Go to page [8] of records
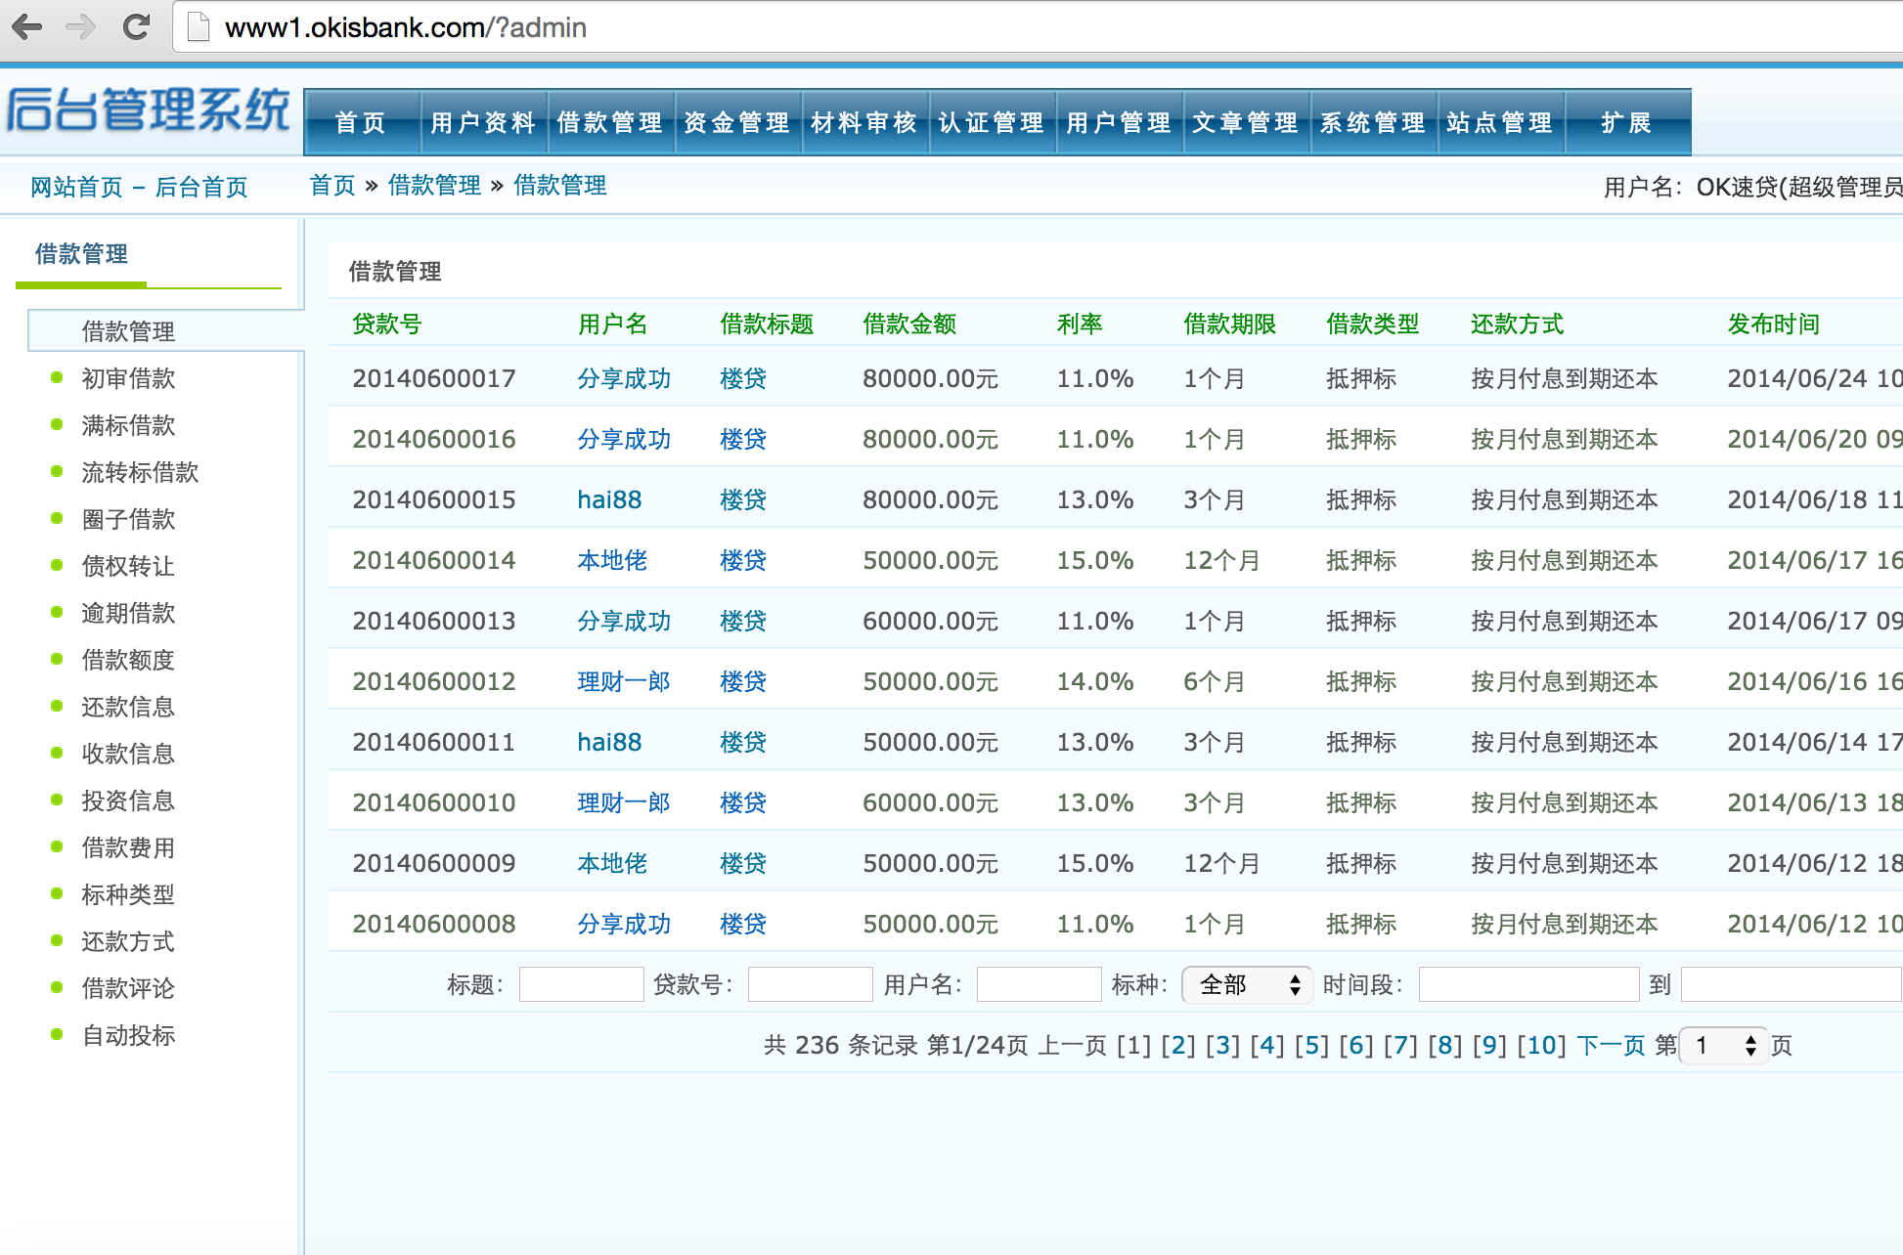Image resolution: width=1903 pixels, height=1255 pixels. pyautogui.click(x=1445, y=1046)
